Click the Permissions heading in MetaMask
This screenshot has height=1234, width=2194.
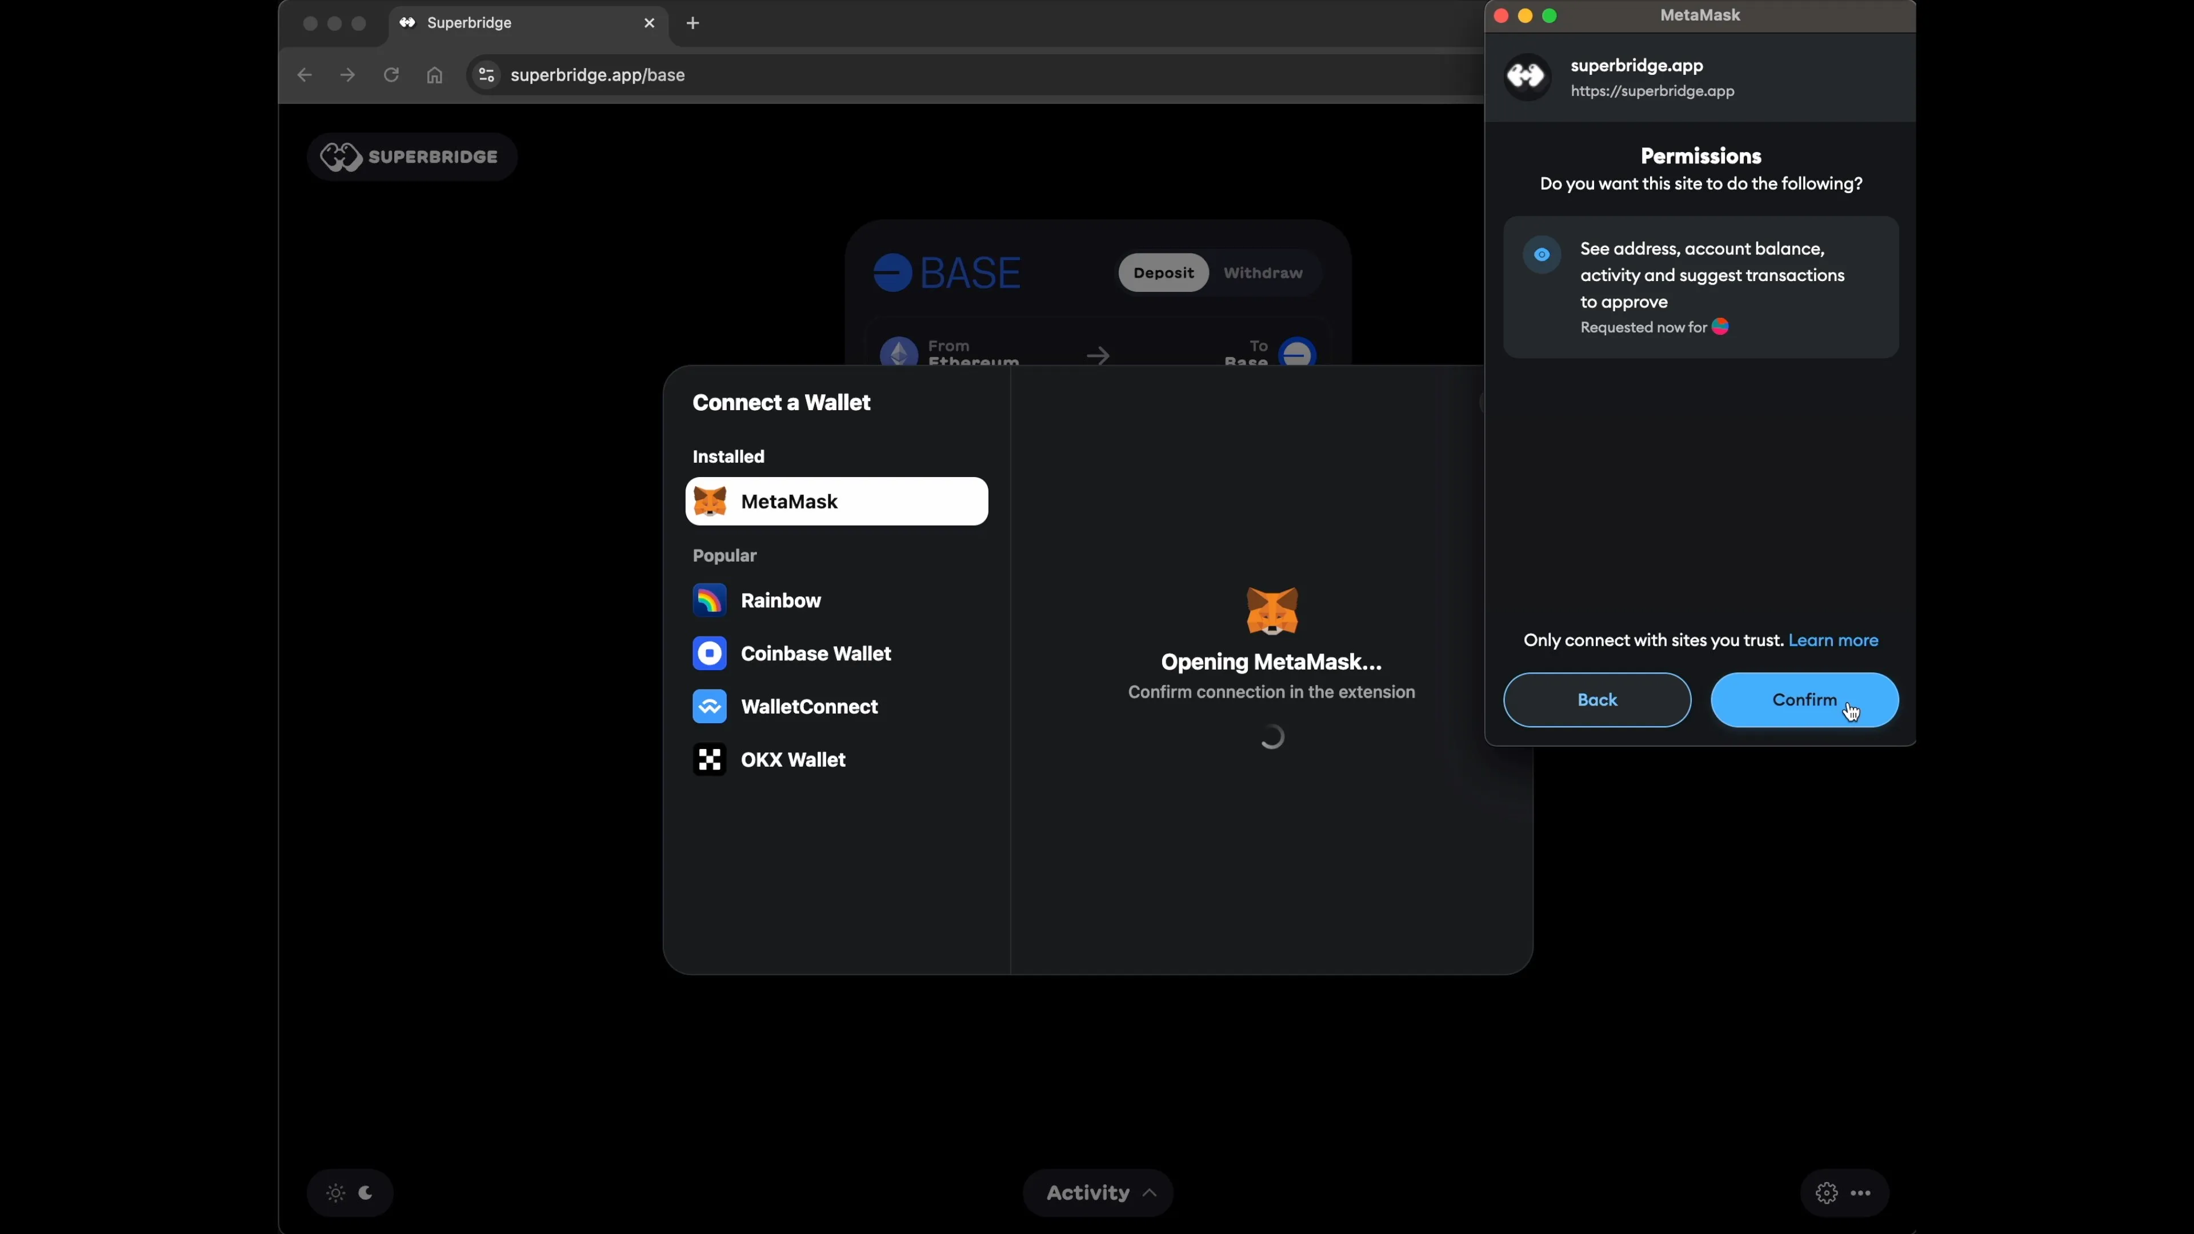(1701, 156)
